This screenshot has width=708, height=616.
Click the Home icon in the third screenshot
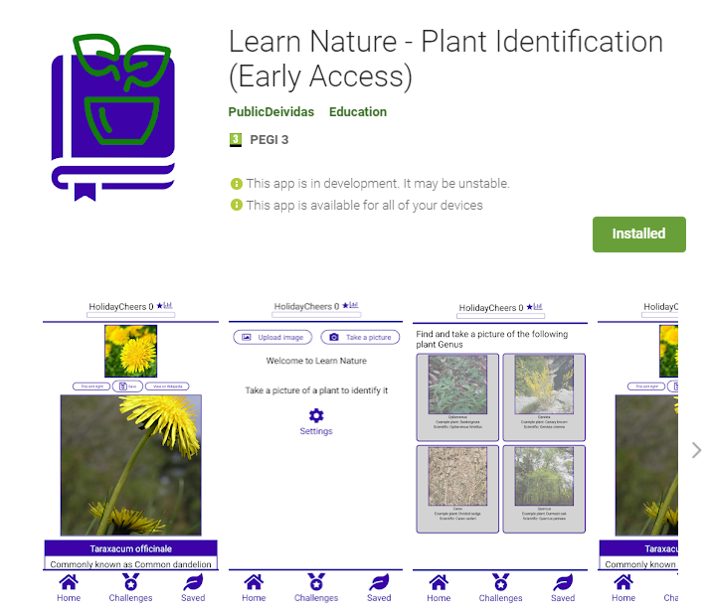[x=439, y=582]
